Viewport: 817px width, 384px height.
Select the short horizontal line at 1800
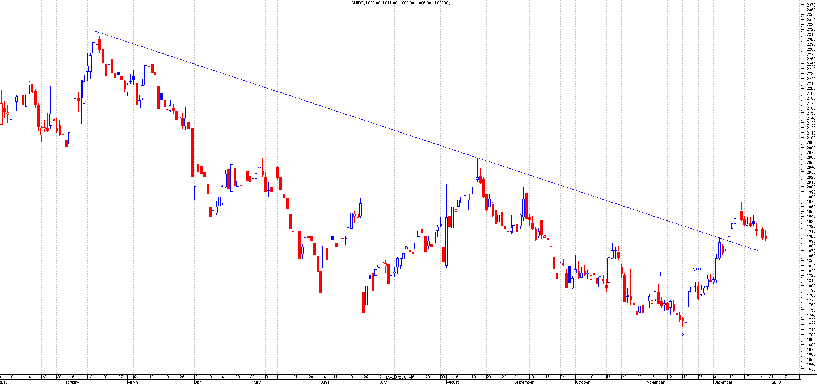click(x=683, y=284)
